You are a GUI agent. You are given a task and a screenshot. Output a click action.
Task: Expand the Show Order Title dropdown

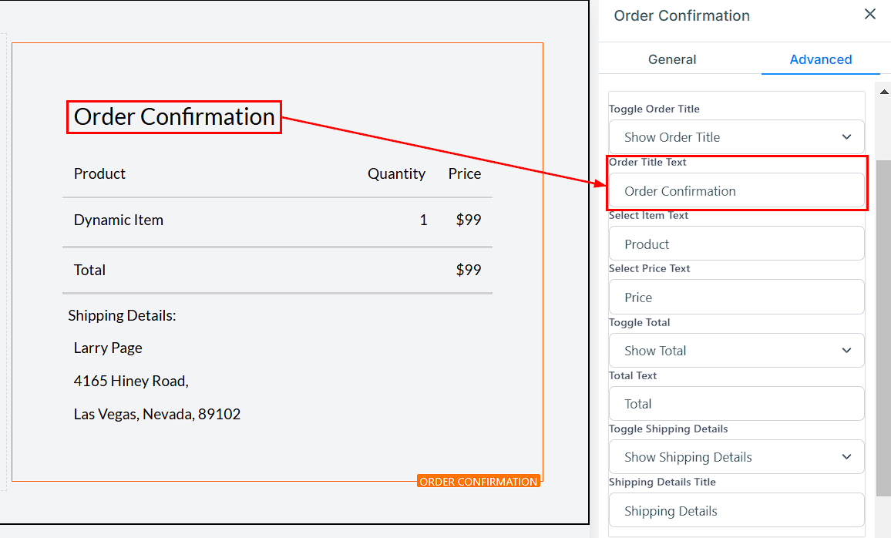(x=736, y=137)
